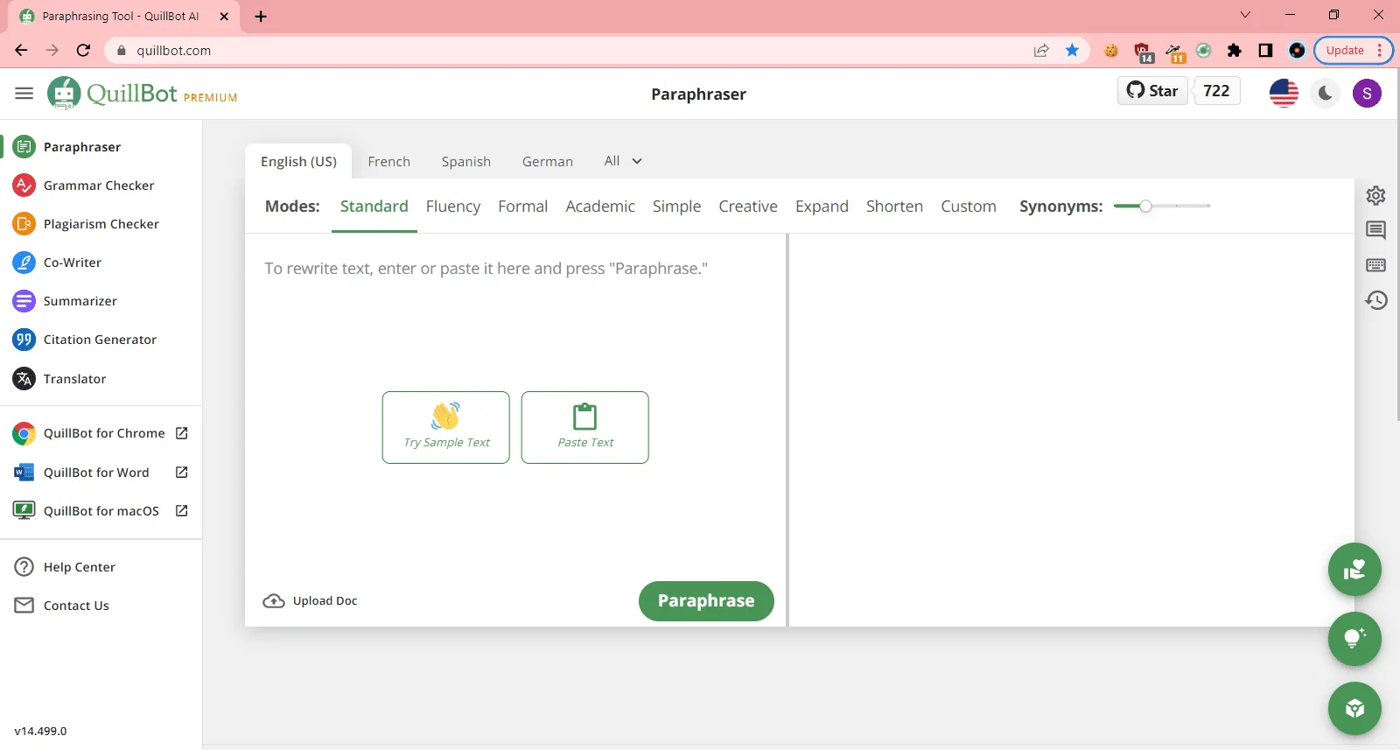
Task: Click the paraphraser settings gear icon
Action: tap(1376, 195)
